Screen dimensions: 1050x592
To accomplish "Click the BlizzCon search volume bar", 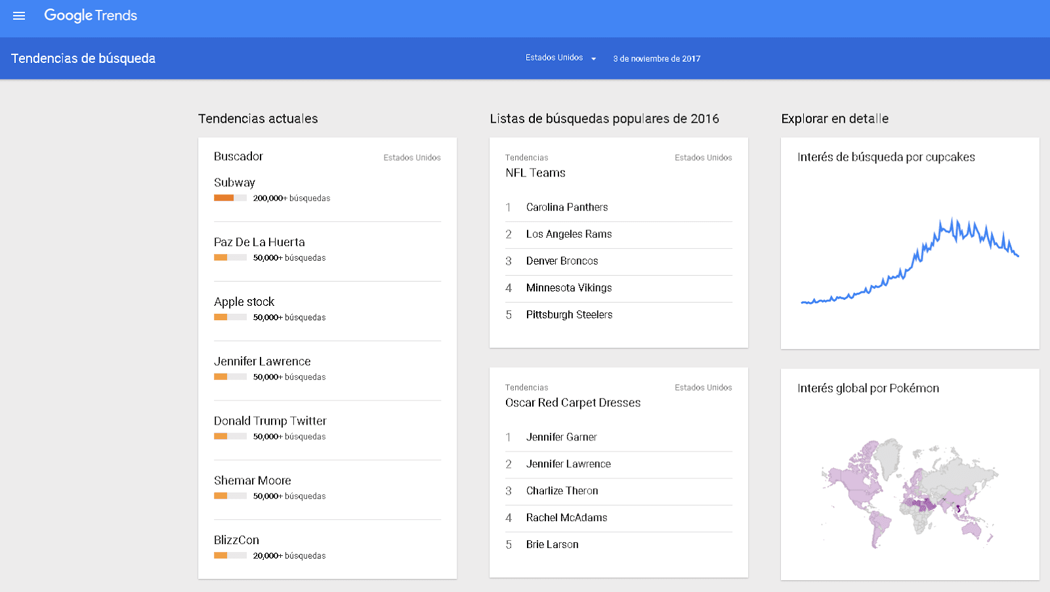I will [230, 556].
